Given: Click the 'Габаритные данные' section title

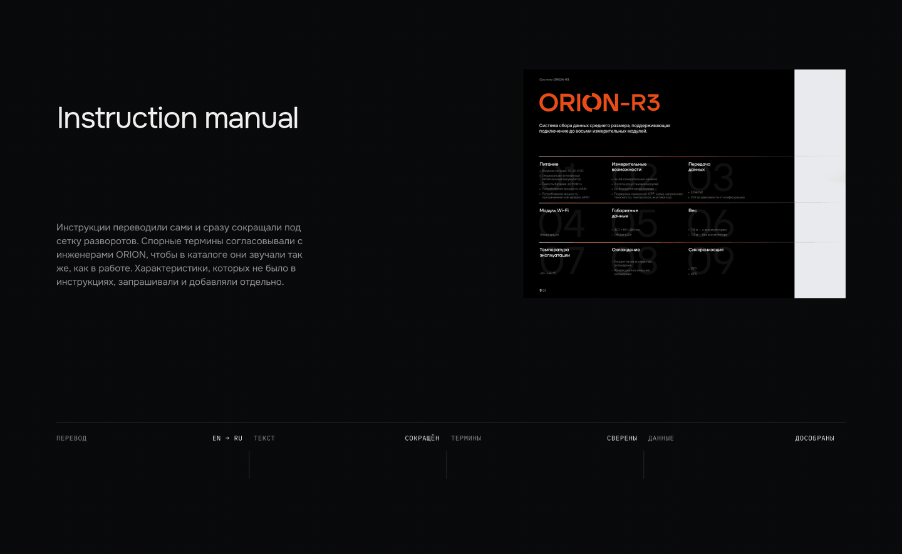Looking at the screenshot, I should 625,213.
